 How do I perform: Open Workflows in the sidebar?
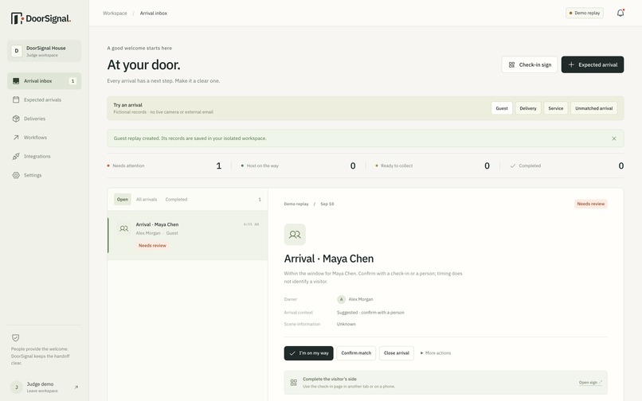[45, 138]
